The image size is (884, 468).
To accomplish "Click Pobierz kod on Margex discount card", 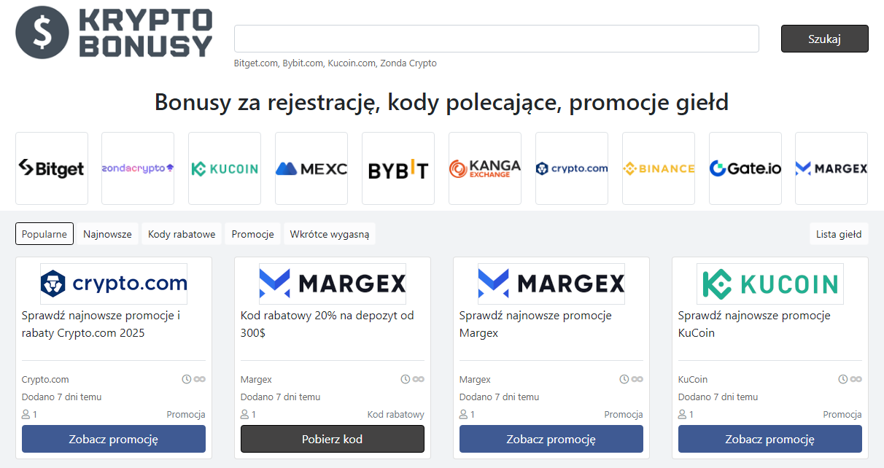I will 333,439.
